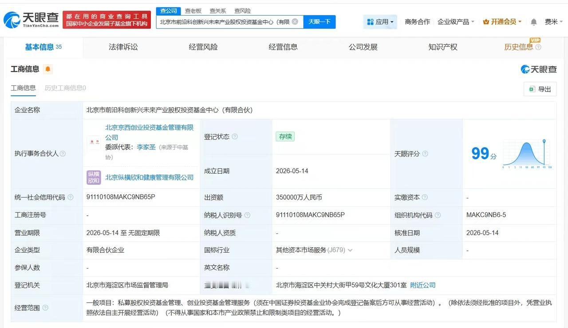
Task: Clear the search box with the X icon
Action: pyautogui.click(x=295, y=21)
